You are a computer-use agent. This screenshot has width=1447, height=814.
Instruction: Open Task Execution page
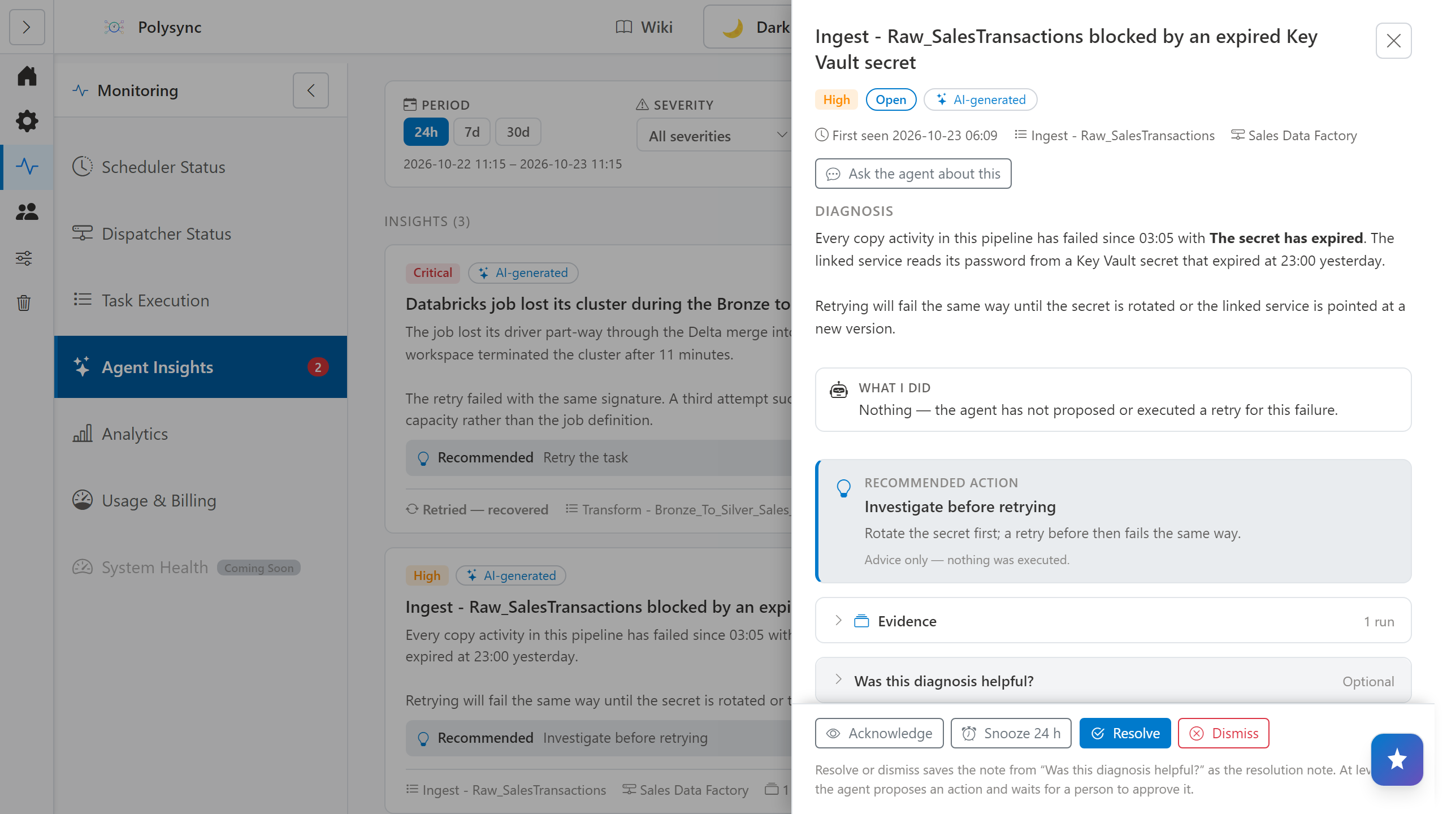(x=201, y=300)
